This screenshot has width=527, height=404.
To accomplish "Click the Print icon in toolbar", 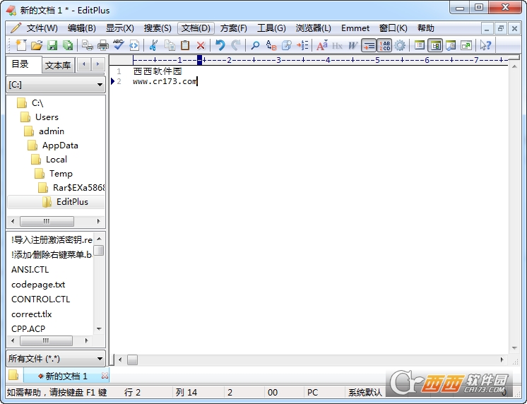I will [103, 45].
